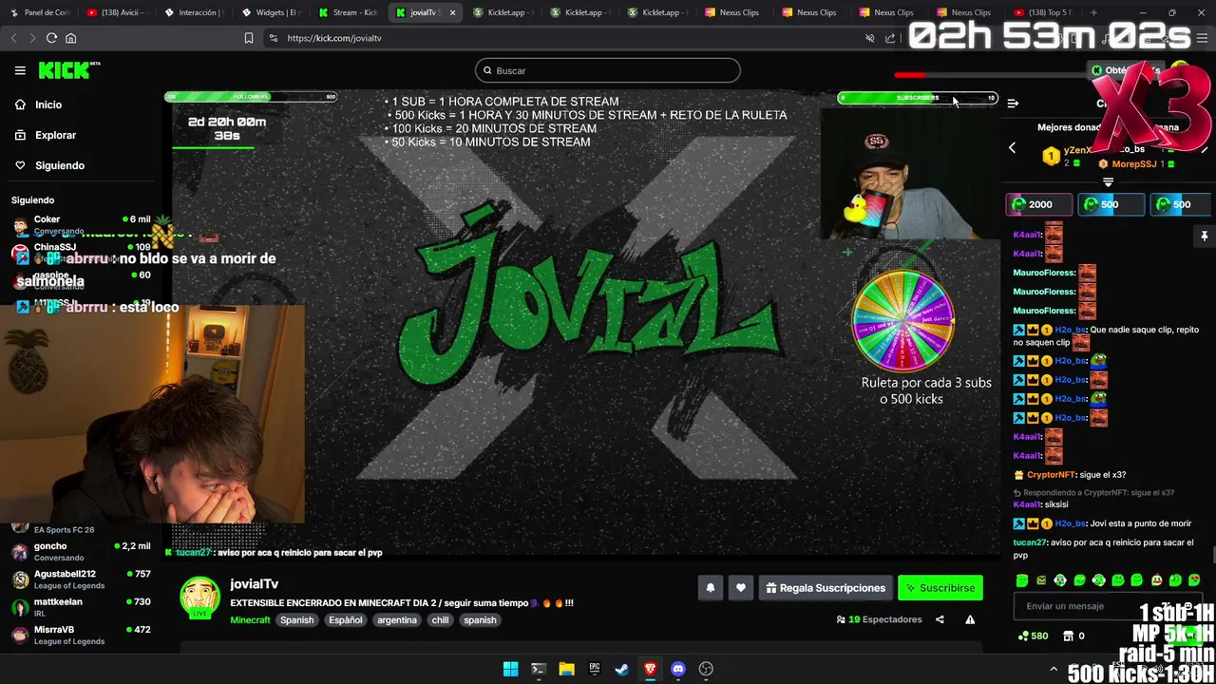
Task: Open Coker's channel in following list
Action: 81,224
